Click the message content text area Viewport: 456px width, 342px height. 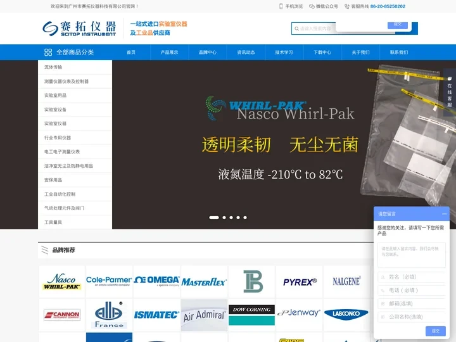click(412, 255)
